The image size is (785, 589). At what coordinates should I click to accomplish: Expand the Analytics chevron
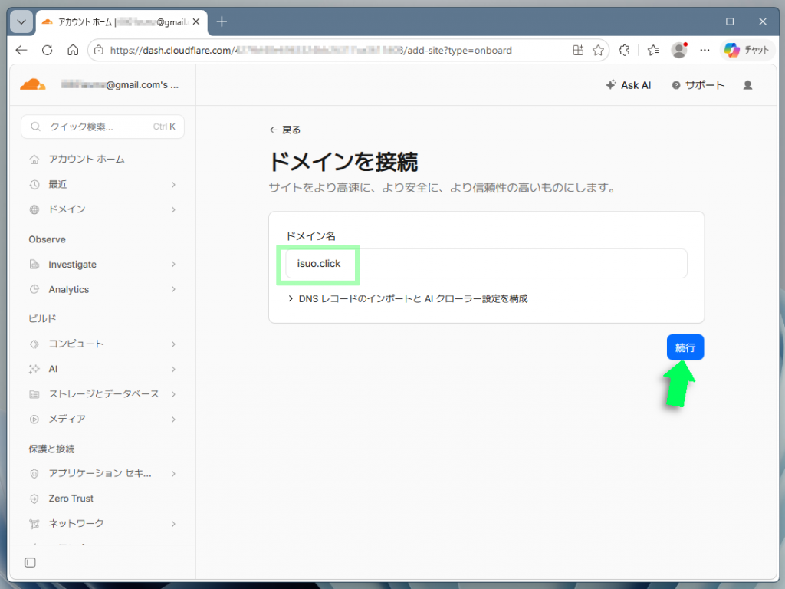click(173, 289)
